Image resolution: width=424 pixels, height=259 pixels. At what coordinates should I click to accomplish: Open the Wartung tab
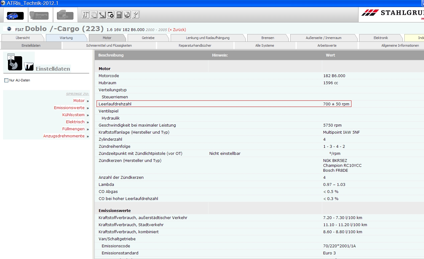click(66, 38)
